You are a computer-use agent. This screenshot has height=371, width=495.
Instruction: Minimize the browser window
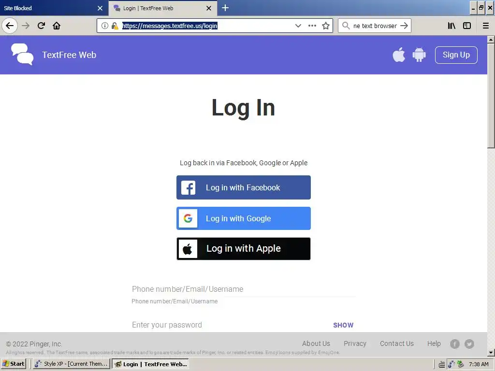pyautogui.click(x=473, y=8)
